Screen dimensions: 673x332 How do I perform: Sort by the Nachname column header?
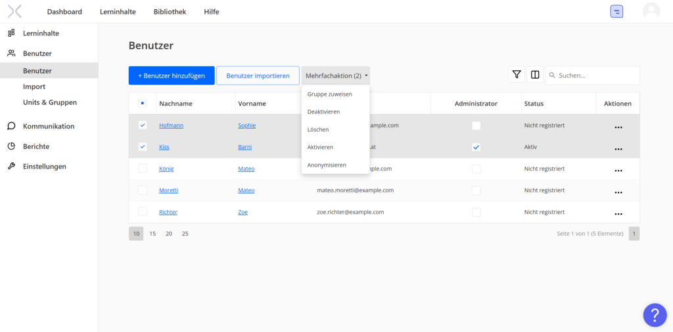click(x=175, y=103)
